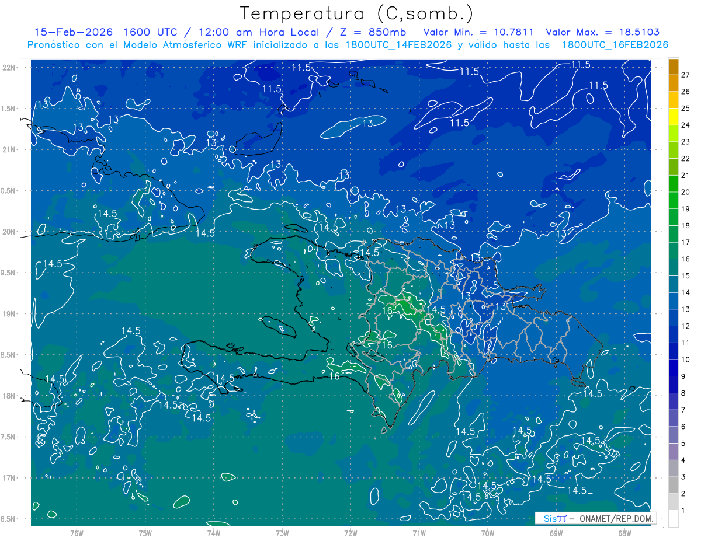
Task: Click the orange swatch atop the color scale
Action: point(674,67)
